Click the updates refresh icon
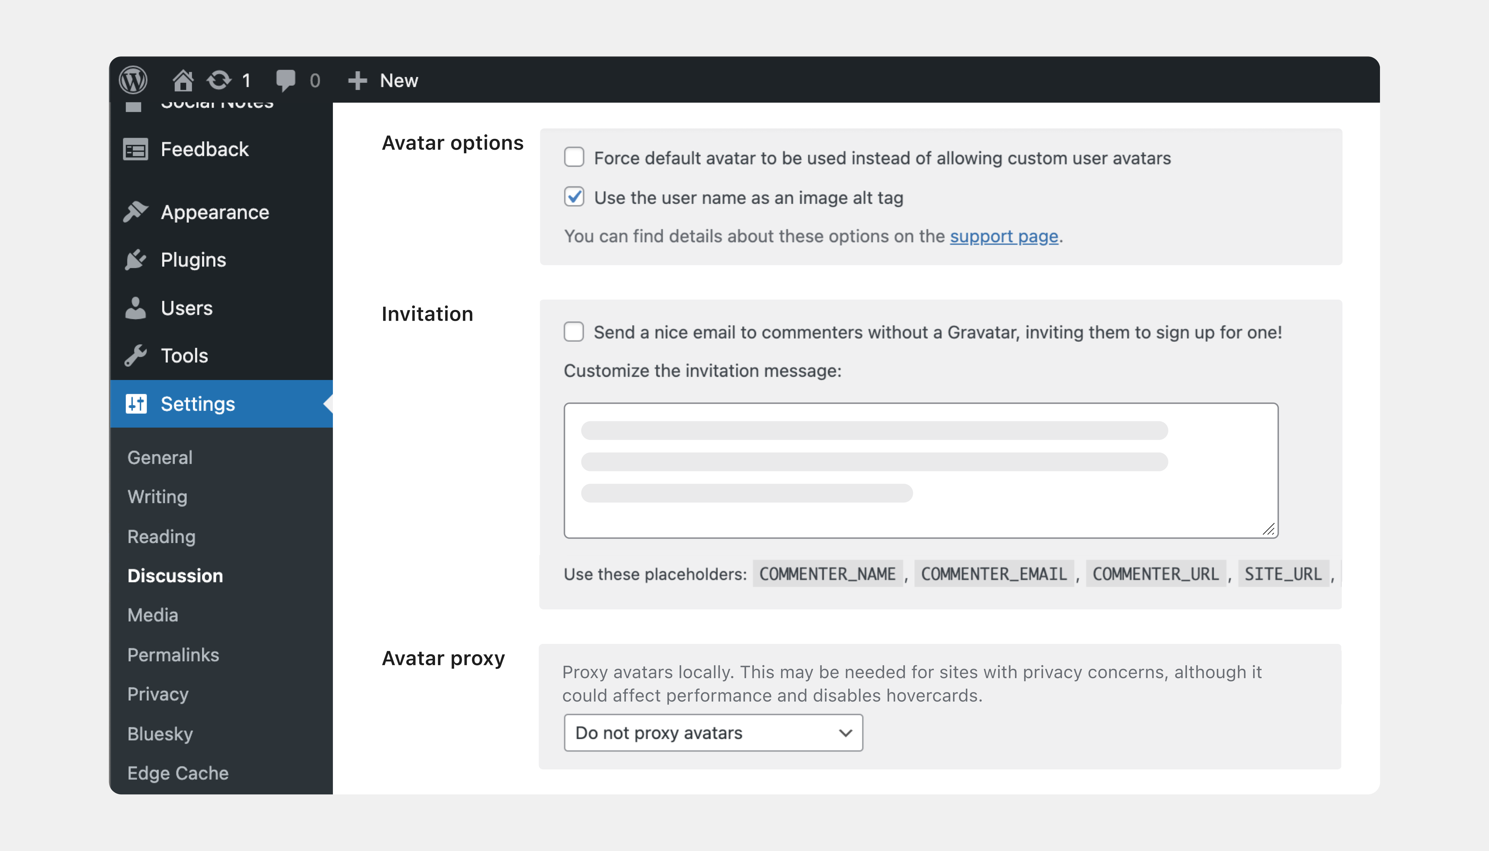 (x=219, y=80)
